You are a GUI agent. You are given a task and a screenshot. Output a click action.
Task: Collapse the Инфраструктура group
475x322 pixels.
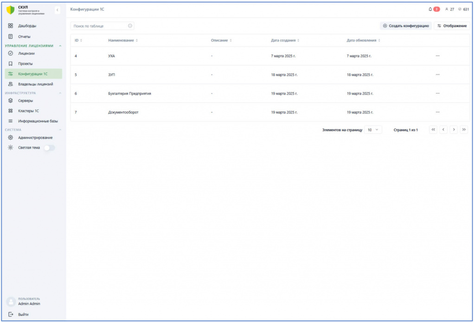tap(60, 93)
